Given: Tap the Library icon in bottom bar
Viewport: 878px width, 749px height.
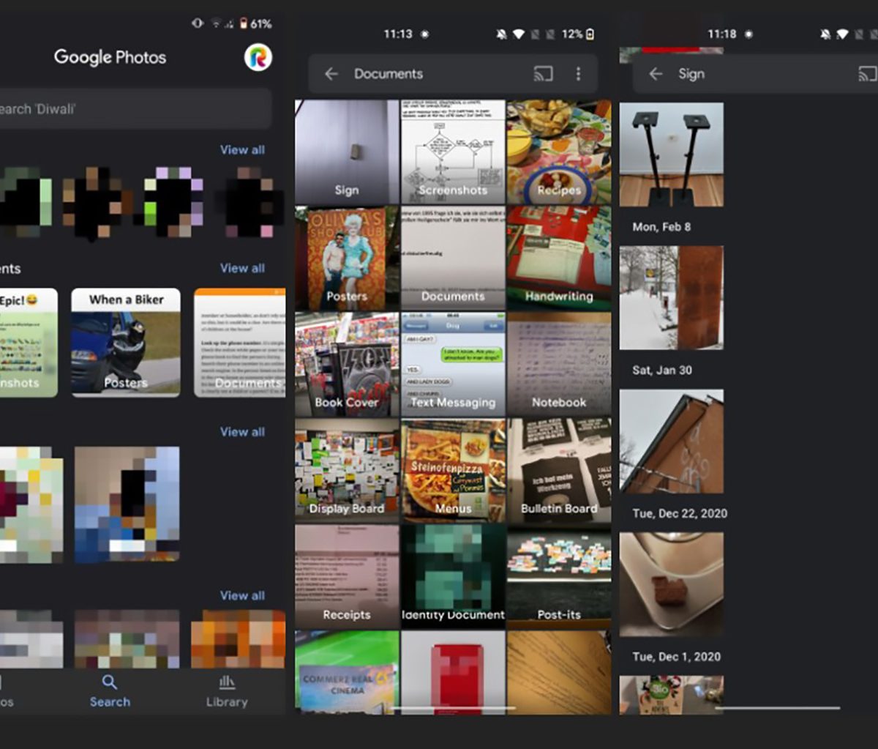Looking at the screenshot, I should (227, 682).
